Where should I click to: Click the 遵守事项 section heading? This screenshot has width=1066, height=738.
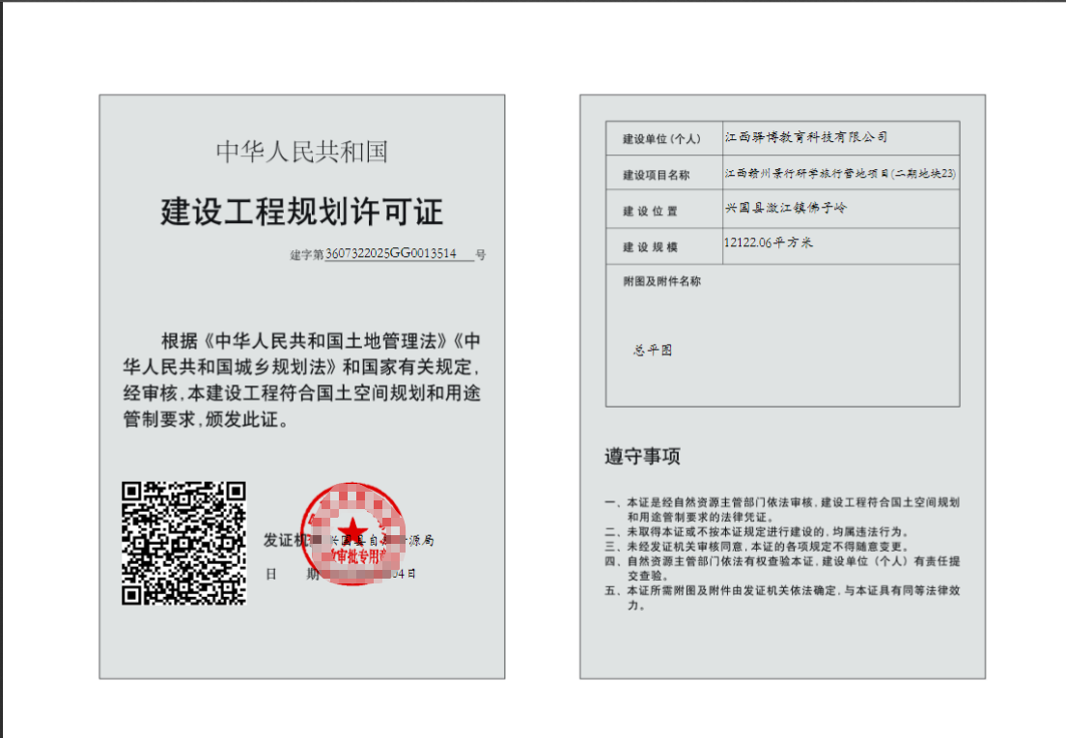click(x=643, y=457)
